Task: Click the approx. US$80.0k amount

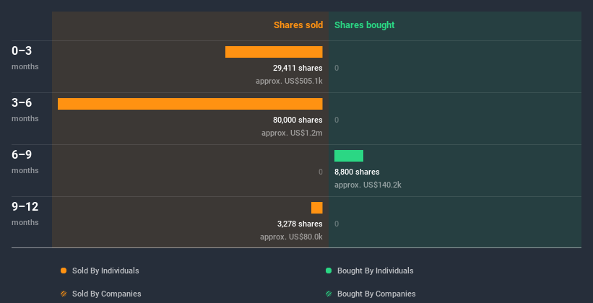Action: tap(291, 237)
